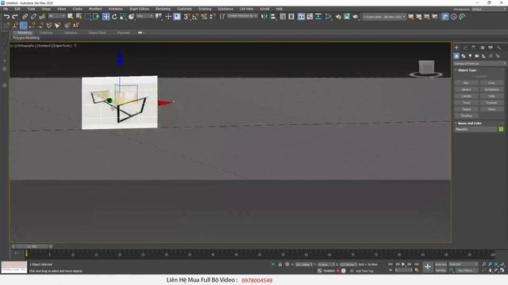
Task: Collapse the Name and Color rollout
Action: coord(469,123)
